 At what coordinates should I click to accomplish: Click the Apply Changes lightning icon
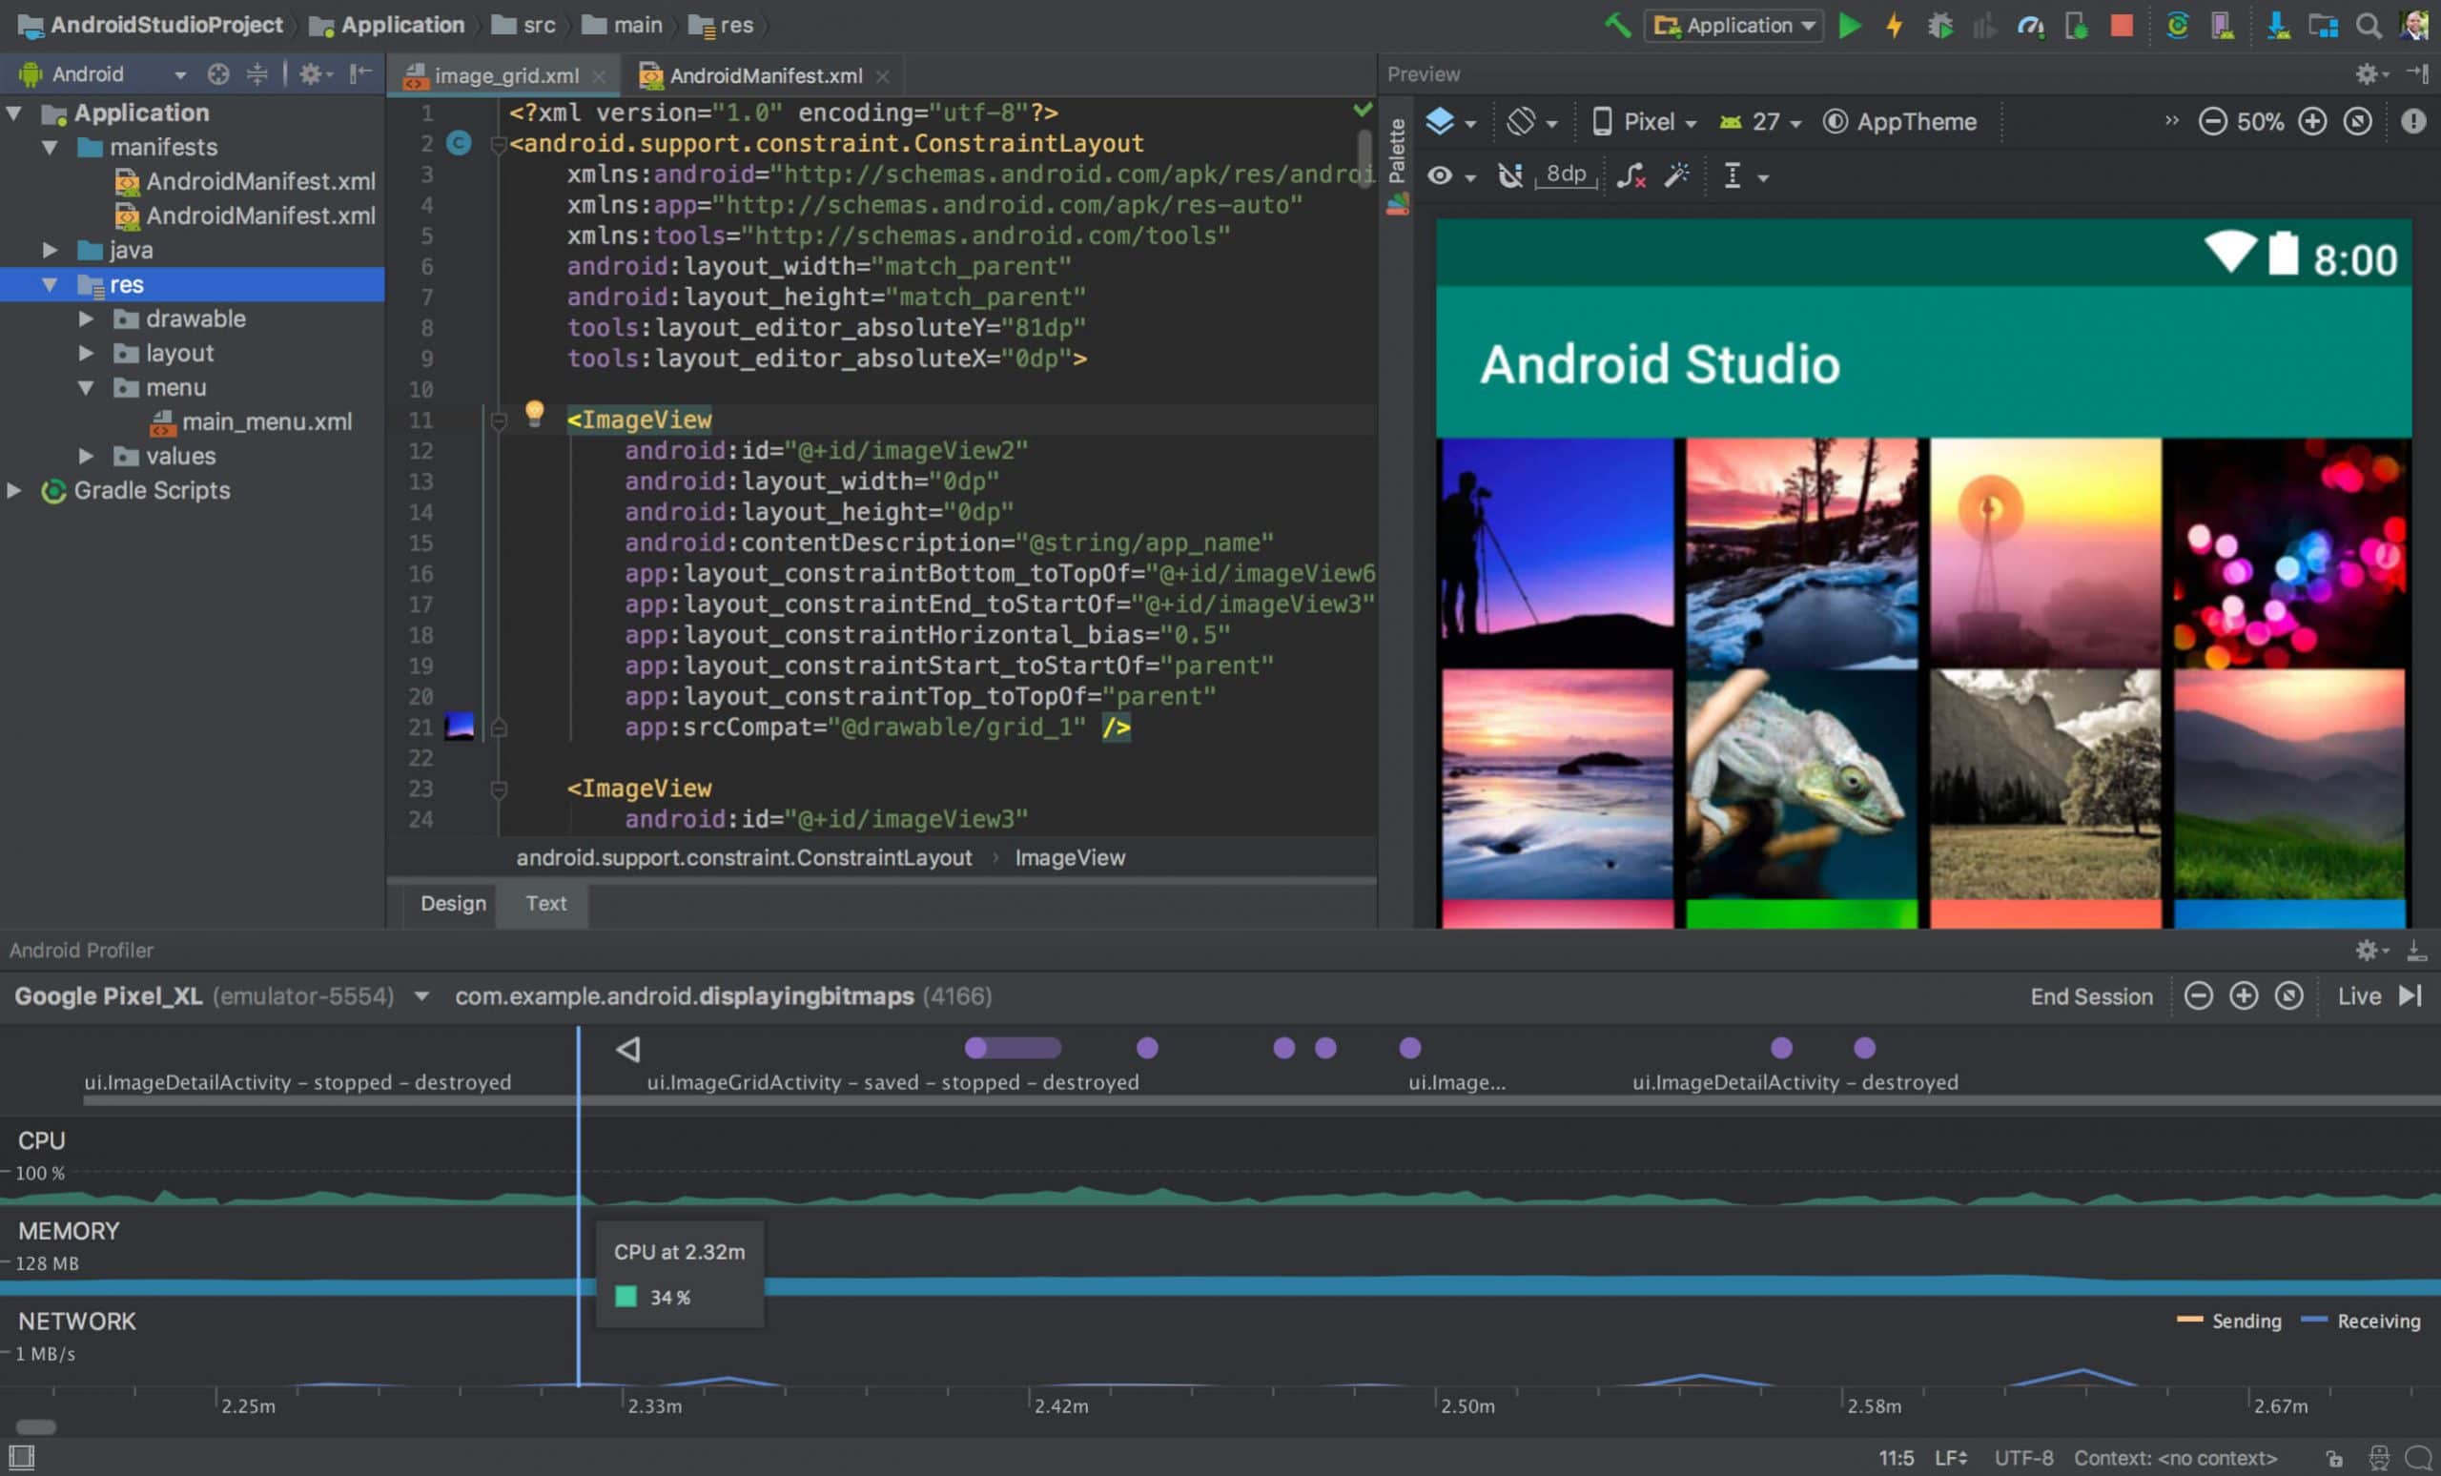coord(1892,25)
